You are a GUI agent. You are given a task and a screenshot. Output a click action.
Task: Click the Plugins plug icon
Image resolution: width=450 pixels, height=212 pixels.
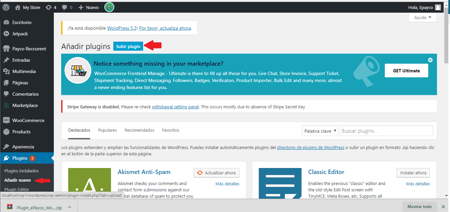coord(6,158)
